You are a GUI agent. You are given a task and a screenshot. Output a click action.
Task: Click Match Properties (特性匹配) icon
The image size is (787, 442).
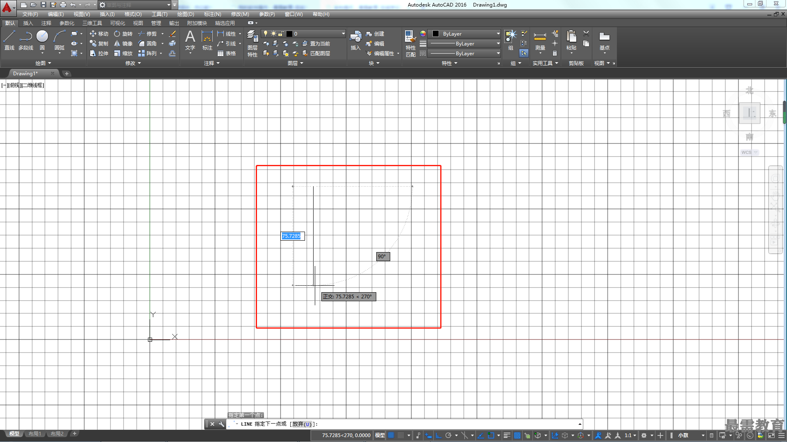[x=410, y=43]
